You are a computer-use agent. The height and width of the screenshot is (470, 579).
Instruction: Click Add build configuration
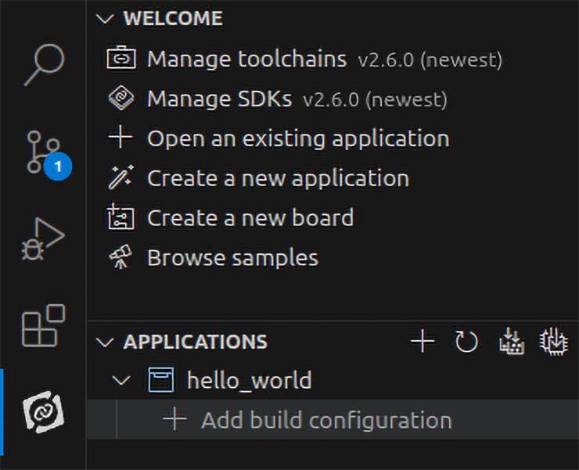pyautogui.click(x=325, y=420)
